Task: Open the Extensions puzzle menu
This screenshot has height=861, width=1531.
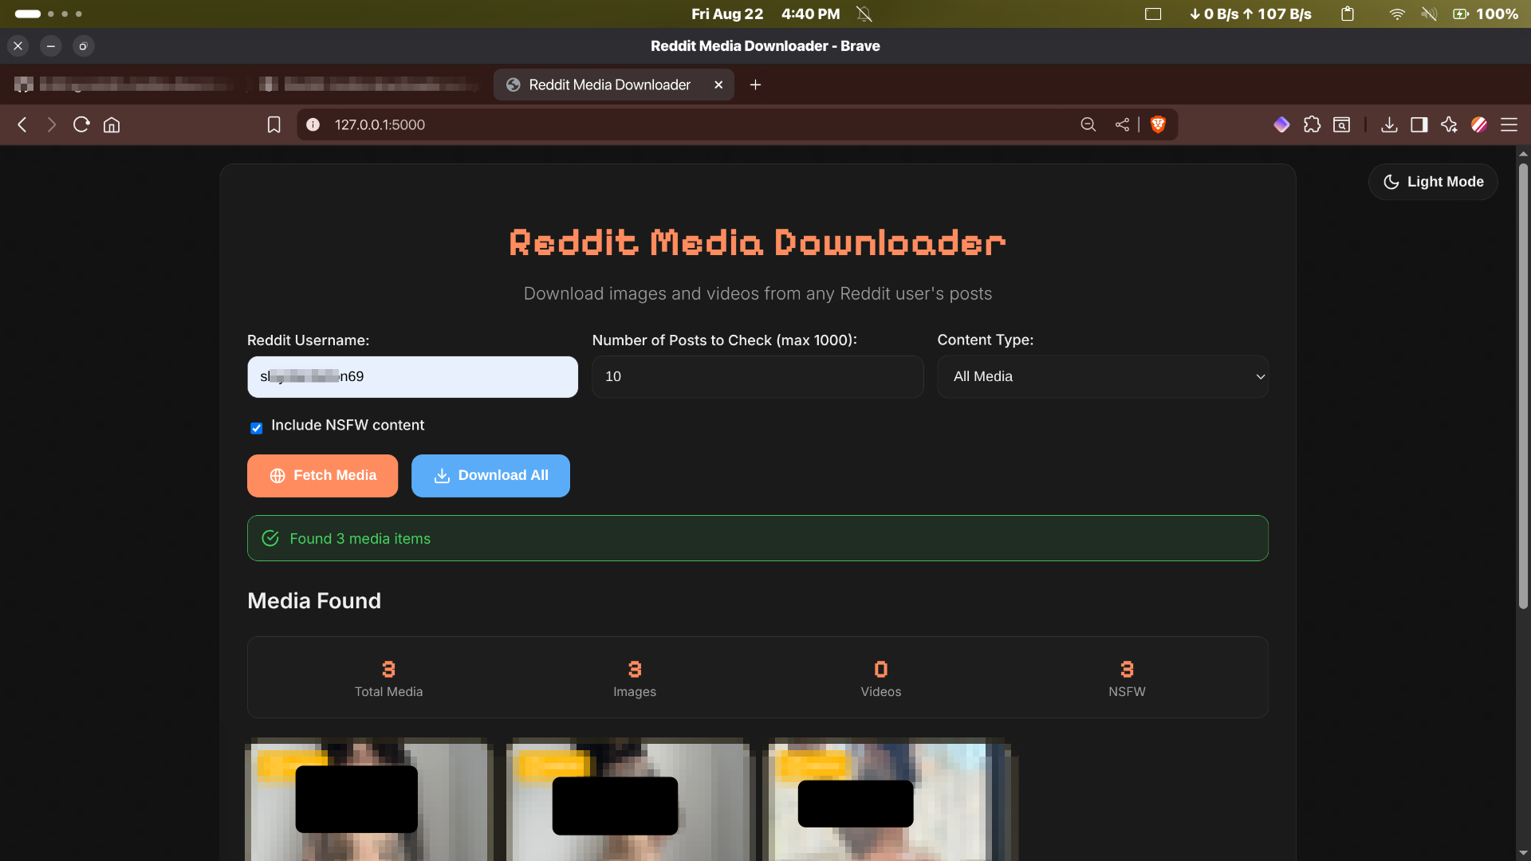Action: pos(1312,125)
